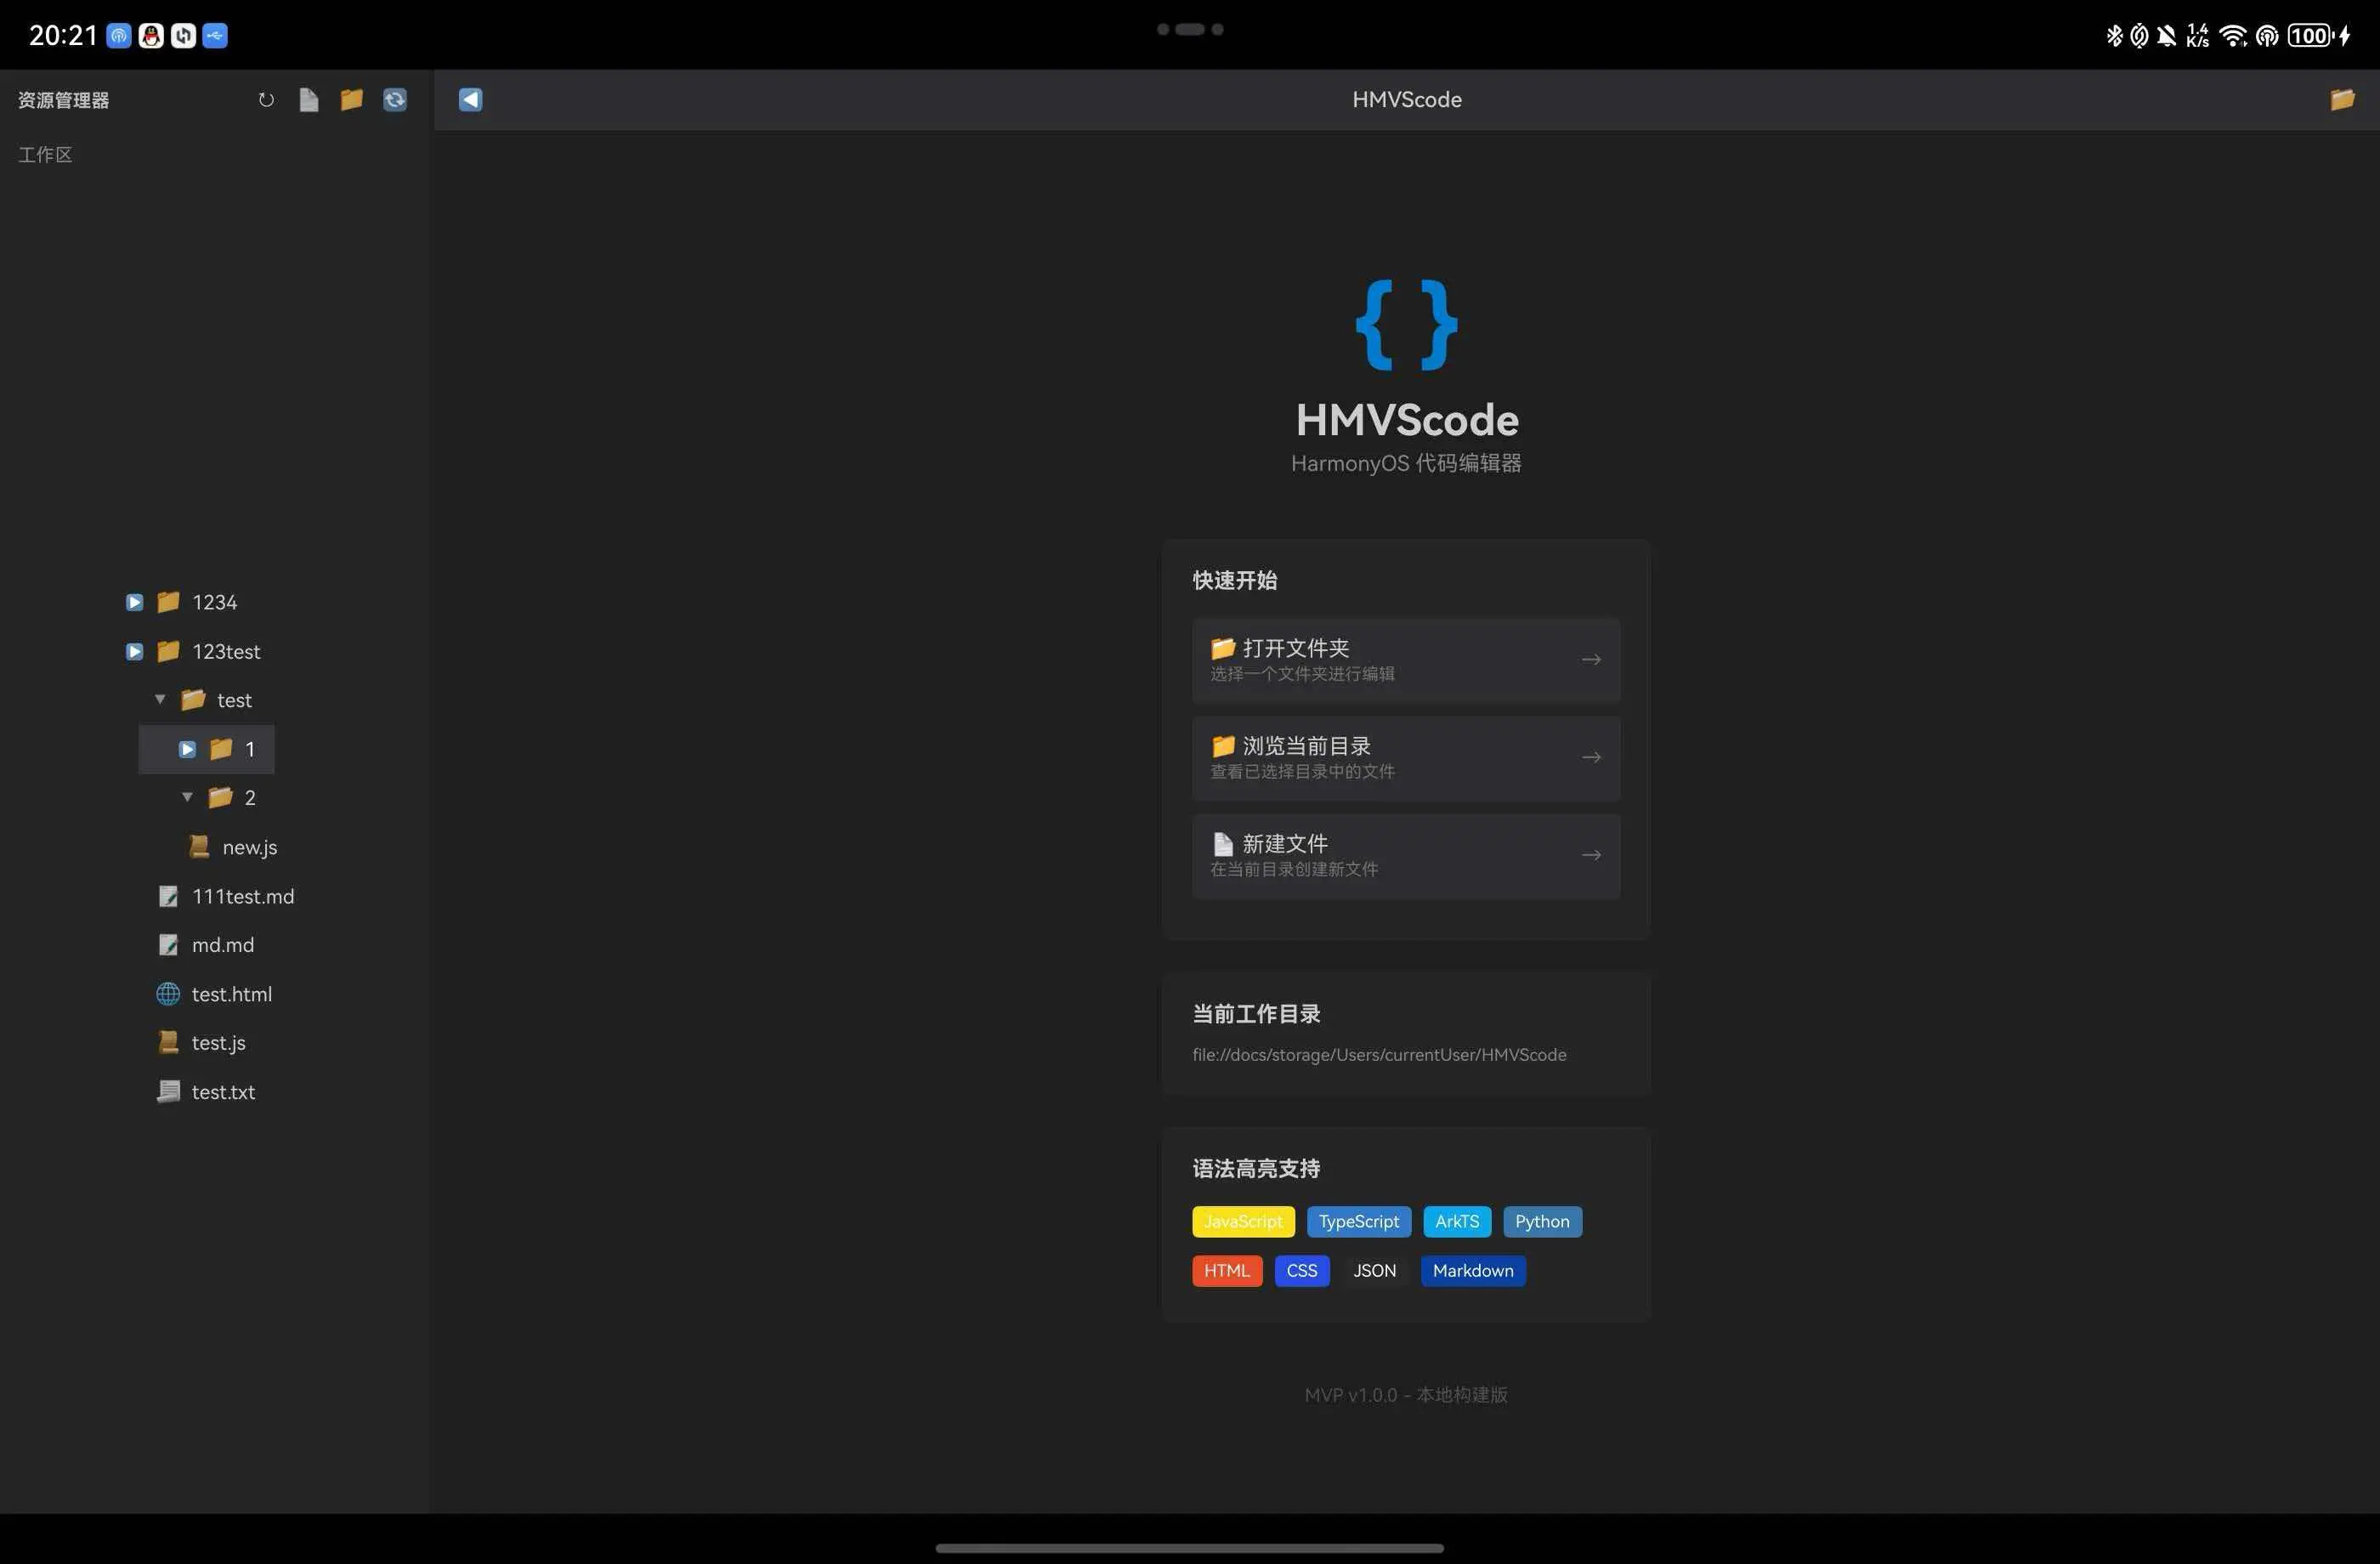This screenshot has height=1564, width=2380.
Task: Collapse the sidebar with the blue left-arrow icon
Action: (470, 100)
